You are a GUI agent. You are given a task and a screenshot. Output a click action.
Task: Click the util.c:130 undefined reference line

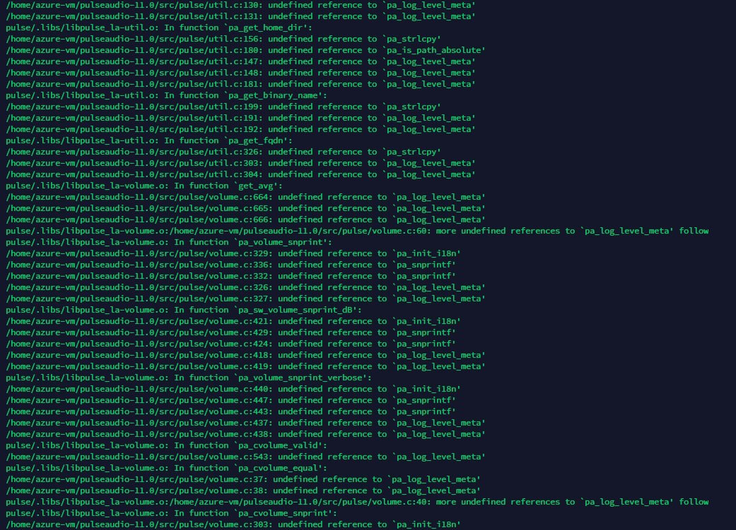(241, 5)
